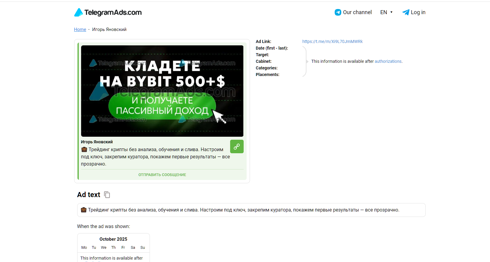Click ОТПРАВИТЬ СООБЩЕНИЕ button
Viewport: 490px width, 262px height.
point(162,175)
